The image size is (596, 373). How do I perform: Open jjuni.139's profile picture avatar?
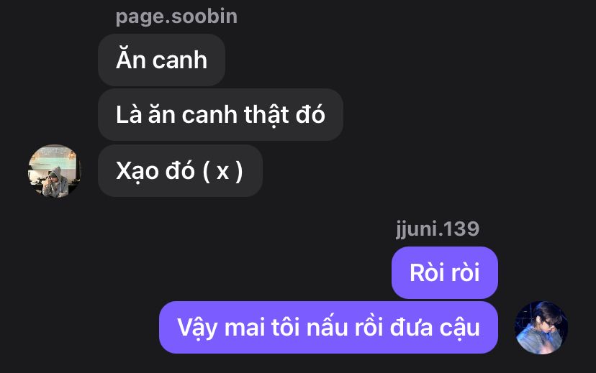[x=541, y=328]
